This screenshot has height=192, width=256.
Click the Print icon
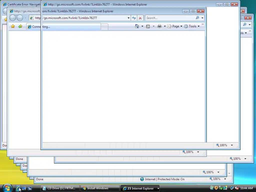point(159,26)
